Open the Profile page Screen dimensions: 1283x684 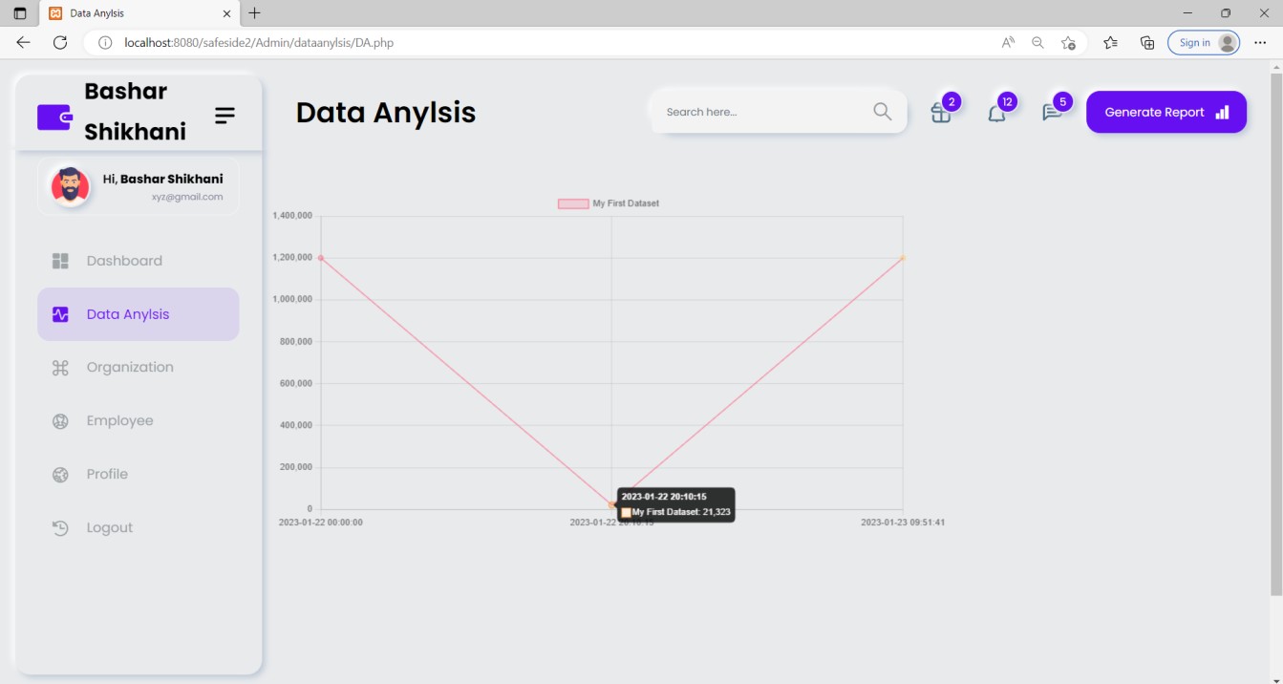pos(107,475)
